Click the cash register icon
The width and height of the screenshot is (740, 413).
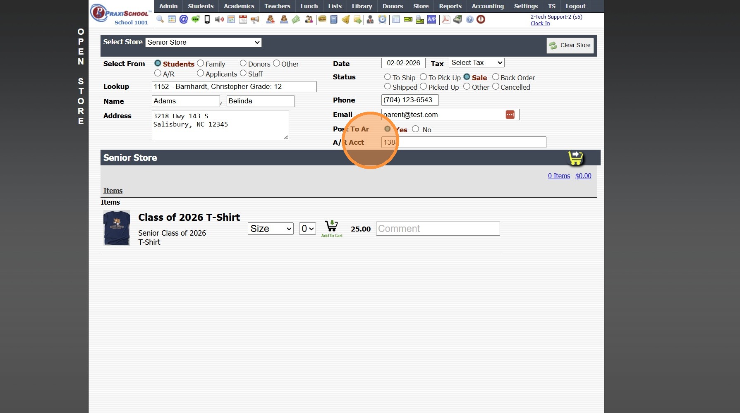coord(457,19)
